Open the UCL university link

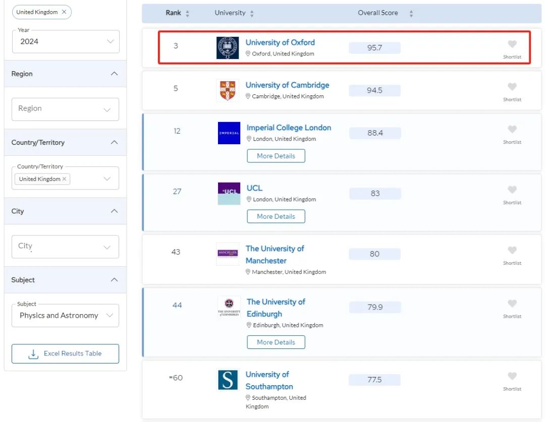254,188
